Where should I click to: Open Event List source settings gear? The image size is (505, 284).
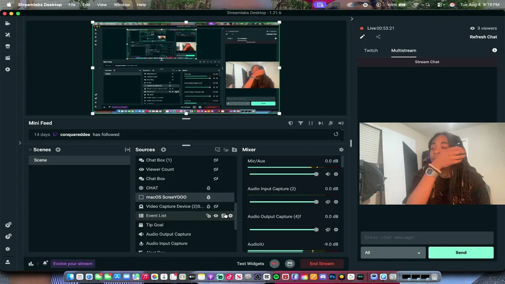(x=231, y=216)
